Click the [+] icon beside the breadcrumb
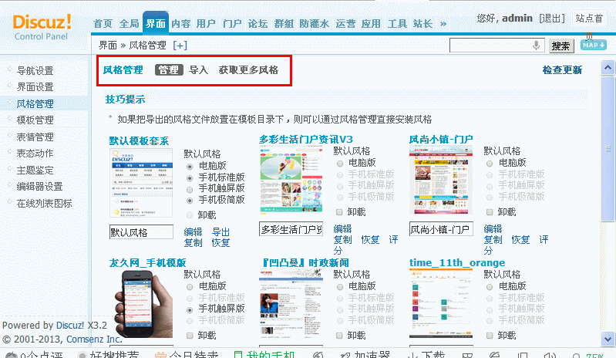 click(180, 46)
